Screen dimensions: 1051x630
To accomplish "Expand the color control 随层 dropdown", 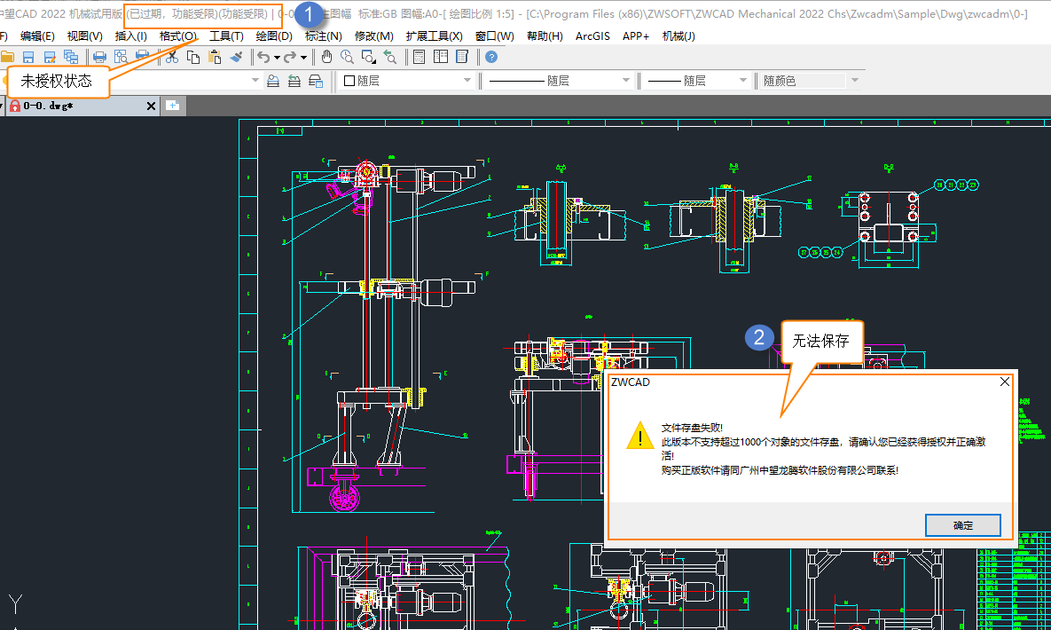I will [x=467, y=81].
